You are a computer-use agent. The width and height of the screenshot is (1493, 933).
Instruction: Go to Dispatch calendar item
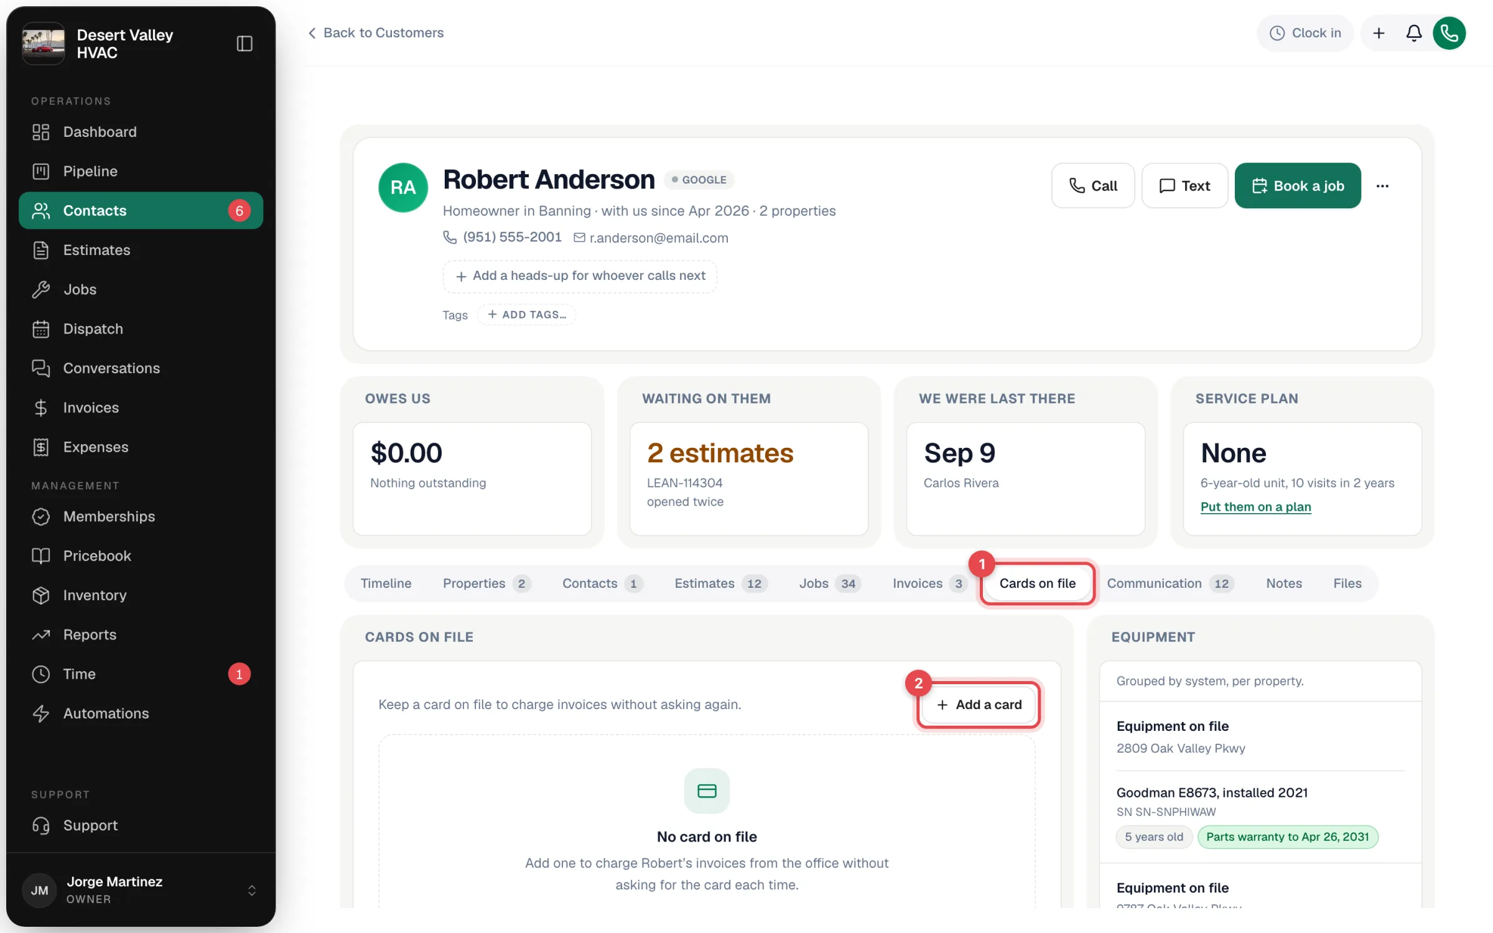pos(141,328)
